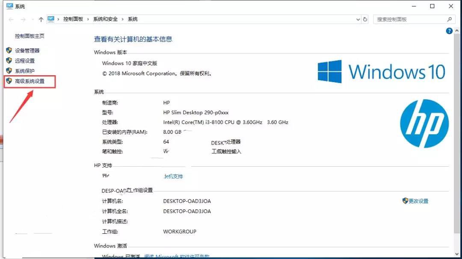The width and height of the screenshot is (462, 259).
Task: Open Microsoft software license terms link
Action: tap(177, 256)
